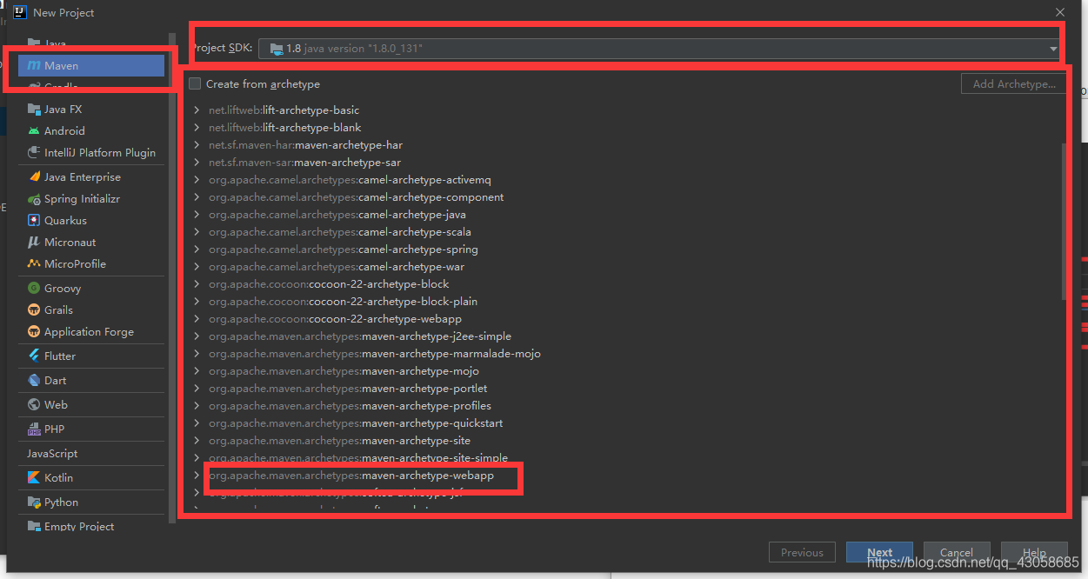Image resolution: width=1088 pixels, height=579 pixels.
Task: Click the Previous button
Action: [x=802, y=553]
